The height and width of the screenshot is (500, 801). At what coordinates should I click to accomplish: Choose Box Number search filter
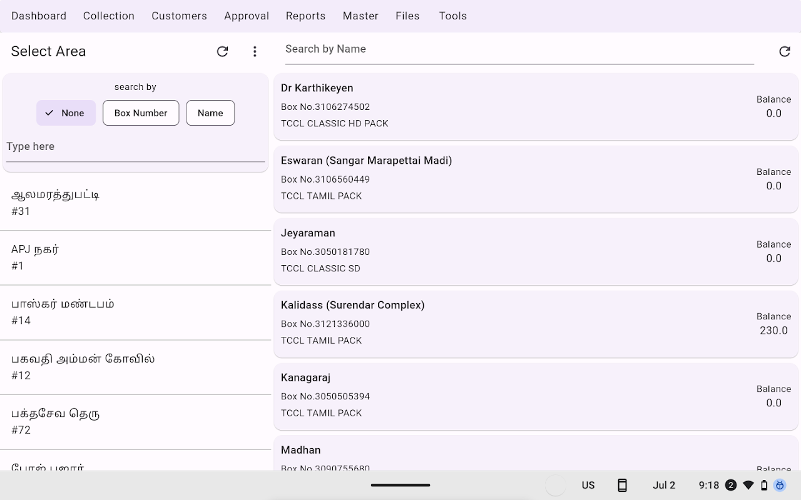coord(141,113)
